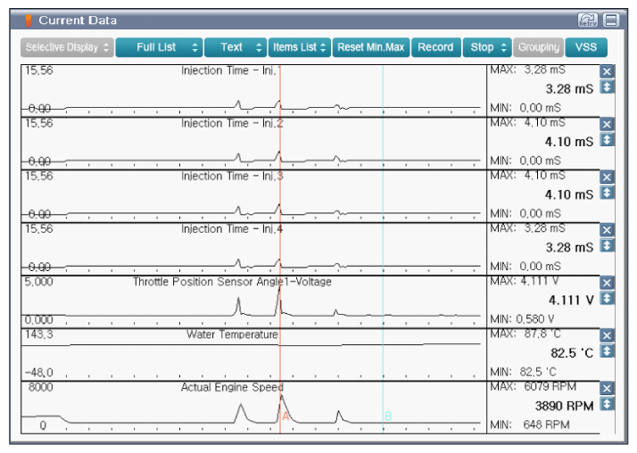The image size is (637, 453).
Task: Select cursor A marker on engine speed graph
Action: 285,416
